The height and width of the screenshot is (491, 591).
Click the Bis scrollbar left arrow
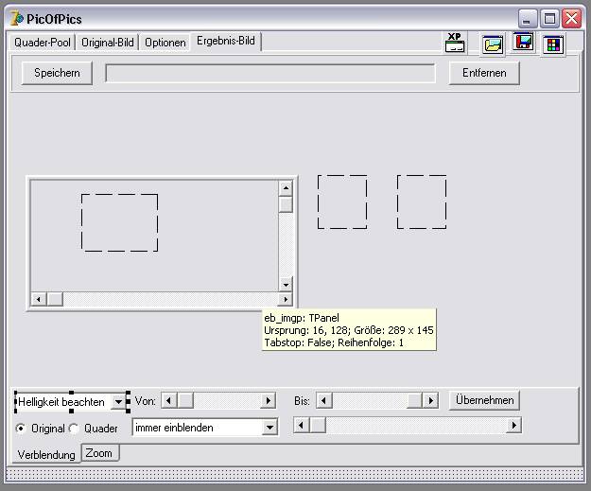[323, 400]
